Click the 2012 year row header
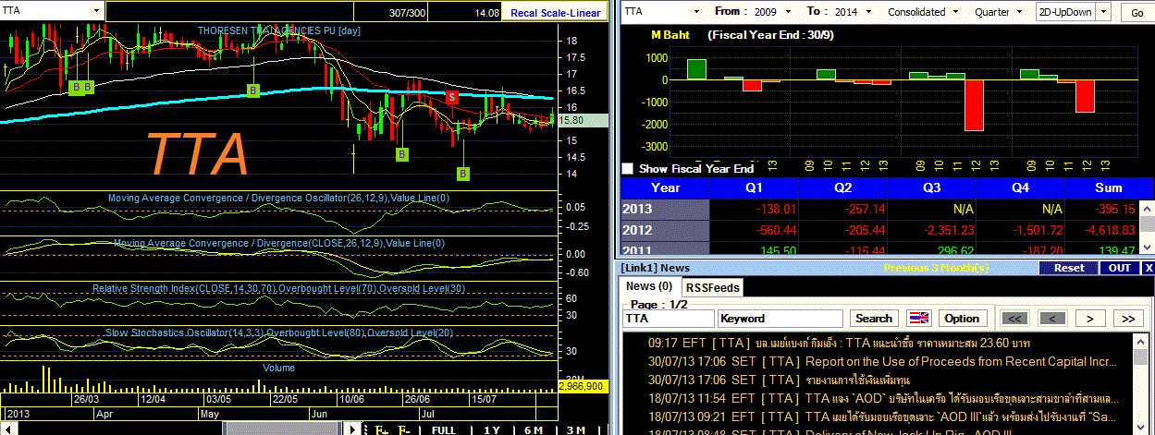Screen dimensions: 1155x435 664,229
